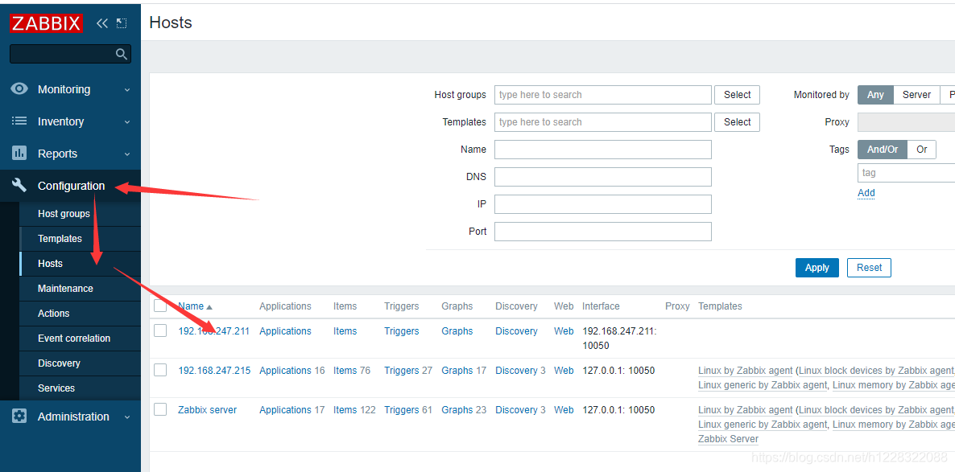This screenshot has height=472, width=955.
Task: Click the Monitoring eye icon
Action: 19,88
